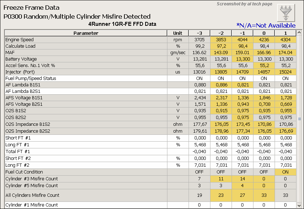
Task: Click the Parameter column header
Action: point(86,33)
